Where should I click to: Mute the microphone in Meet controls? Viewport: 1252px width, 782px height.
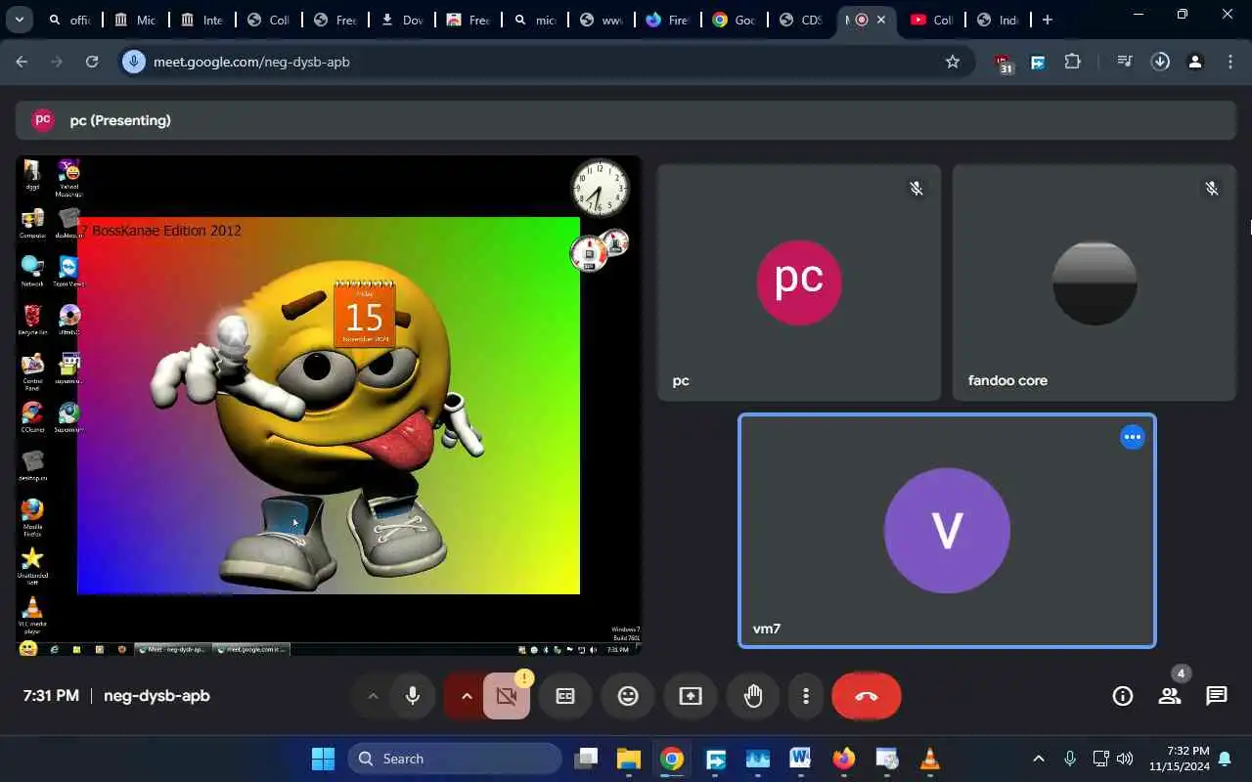click(x=413, y=696)
